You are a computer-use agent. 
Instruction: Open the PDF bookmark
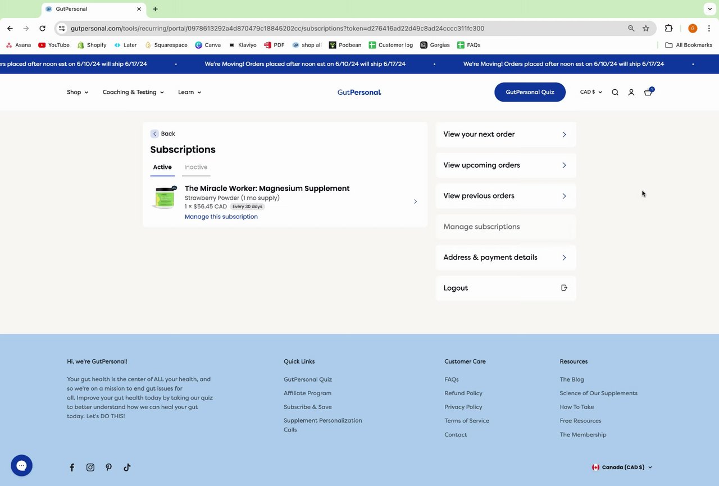274,45
